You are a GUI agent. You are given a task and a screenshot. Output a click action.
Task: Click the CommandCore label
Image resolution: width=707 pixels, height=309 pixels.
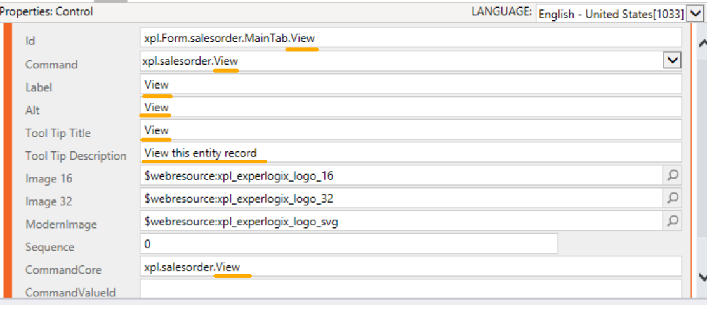63,270
